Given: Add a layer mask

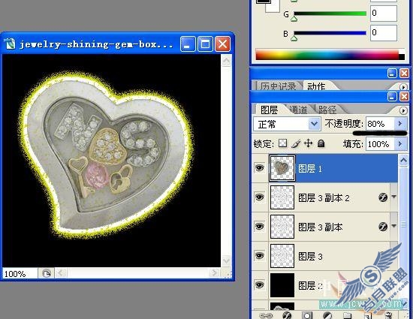Looking at the screenshot, I should pos(307,315).
